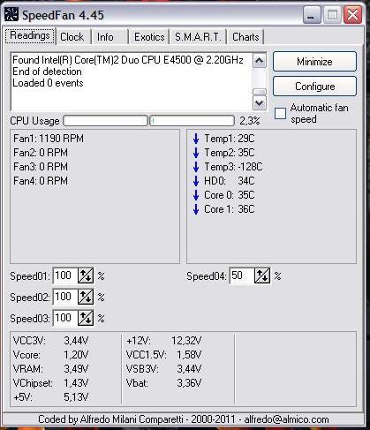Click the 'Found Intel(R) Core(TM)2 Duo' log line
Screen dimensions: 370x430
pyautogui.click(x=128, y=60)
